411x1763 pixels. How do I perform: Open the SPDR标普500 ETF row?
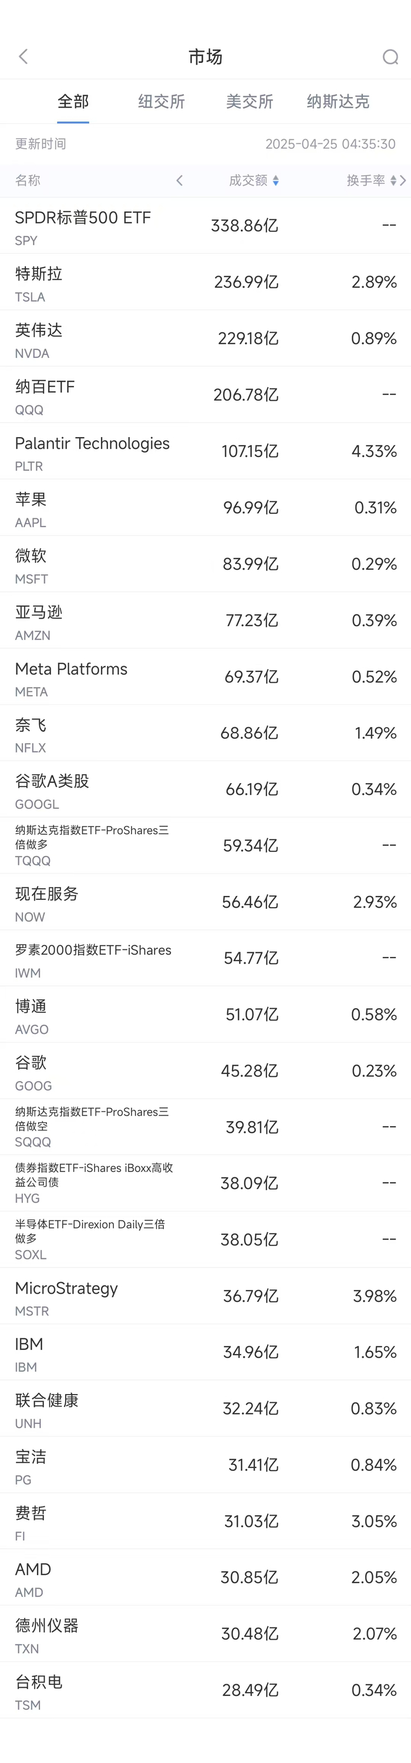[205, 226]
